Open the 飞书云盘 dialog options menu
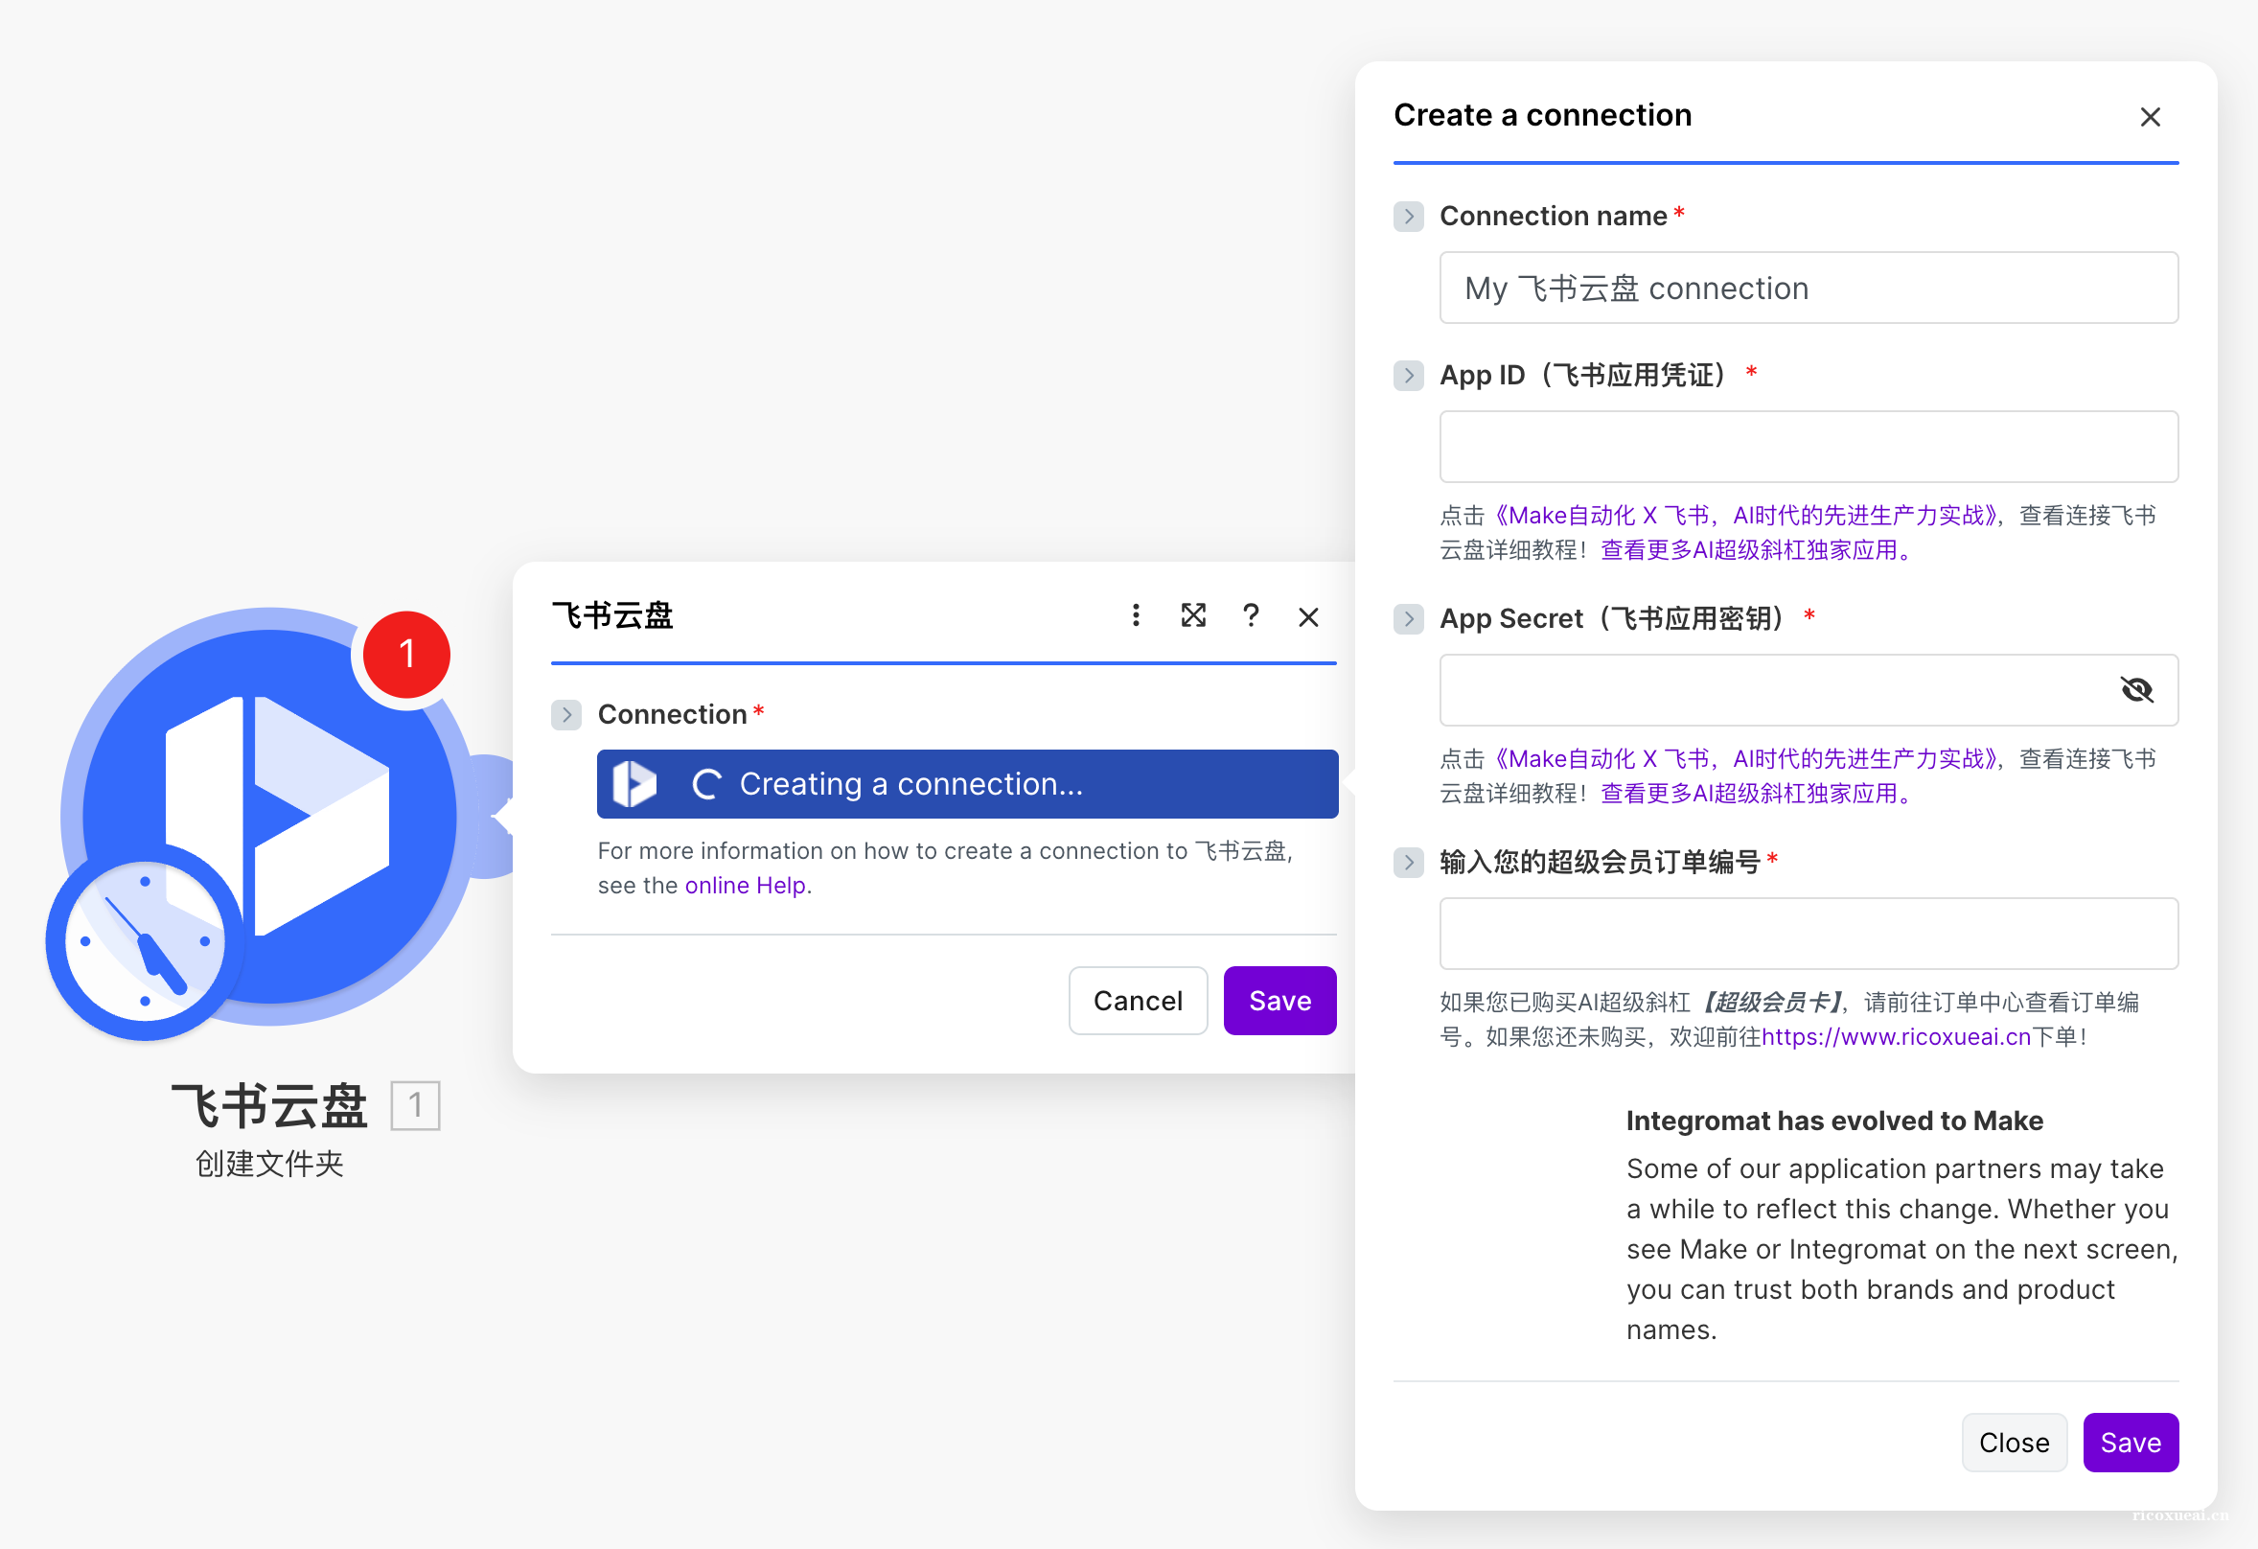Screen dimensions: 2258x1549 [x=1135, y=615]
